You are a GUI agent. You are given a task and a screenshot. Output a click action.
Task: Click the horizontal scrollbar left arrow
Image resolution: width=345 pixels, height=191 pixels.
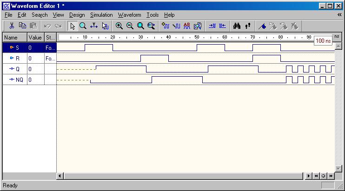(60, 176)
